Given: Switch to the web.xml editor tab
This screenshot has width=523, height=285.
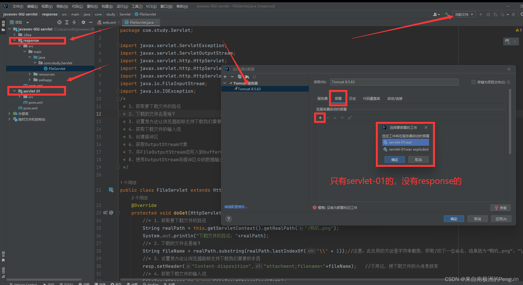Looking at the screenshot, I should click(109, 22).
